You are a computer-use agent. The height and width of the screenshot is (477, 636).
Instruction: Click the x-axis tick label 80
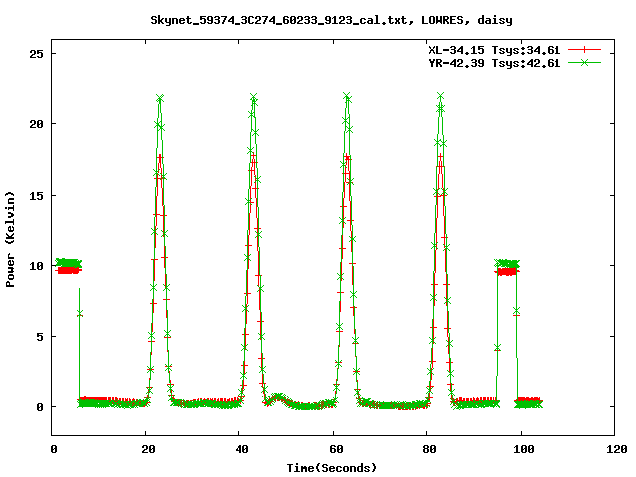click(x=429, y=449)
